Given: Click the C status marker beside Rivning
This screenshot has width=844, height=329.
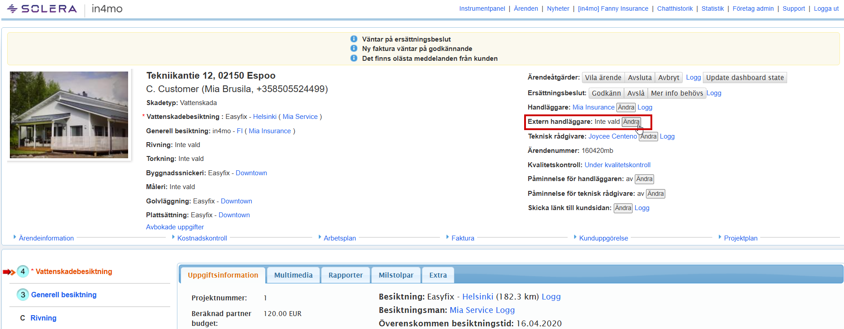Looking at the screenshot, I should 22,318.
